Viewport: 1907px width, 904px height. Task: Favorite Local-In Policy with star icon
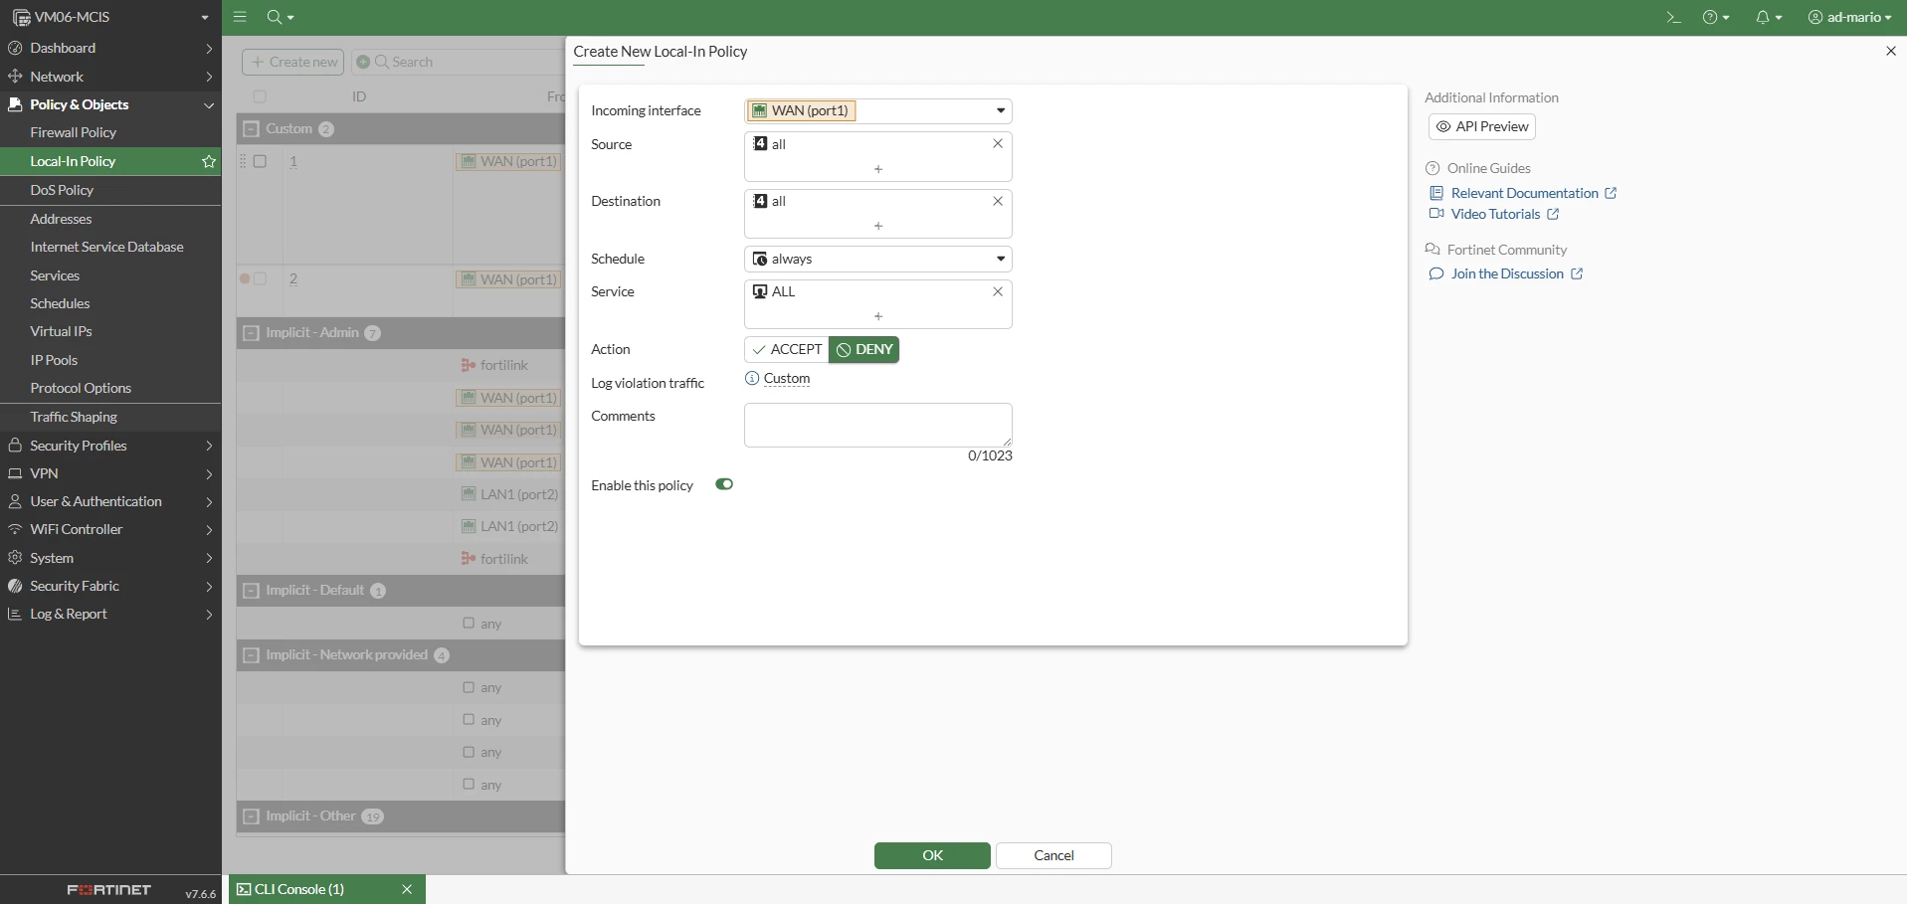pos(209,161)
